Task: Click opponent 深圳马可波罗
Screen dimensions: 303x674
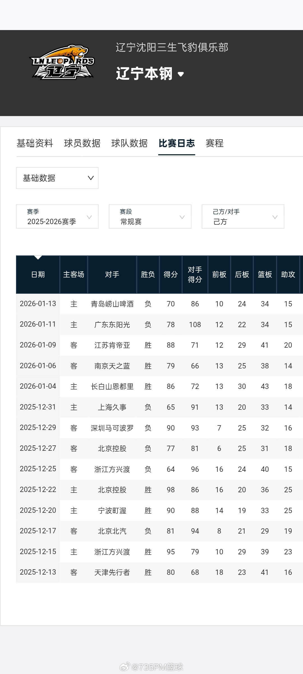Action: click(112, 428)
